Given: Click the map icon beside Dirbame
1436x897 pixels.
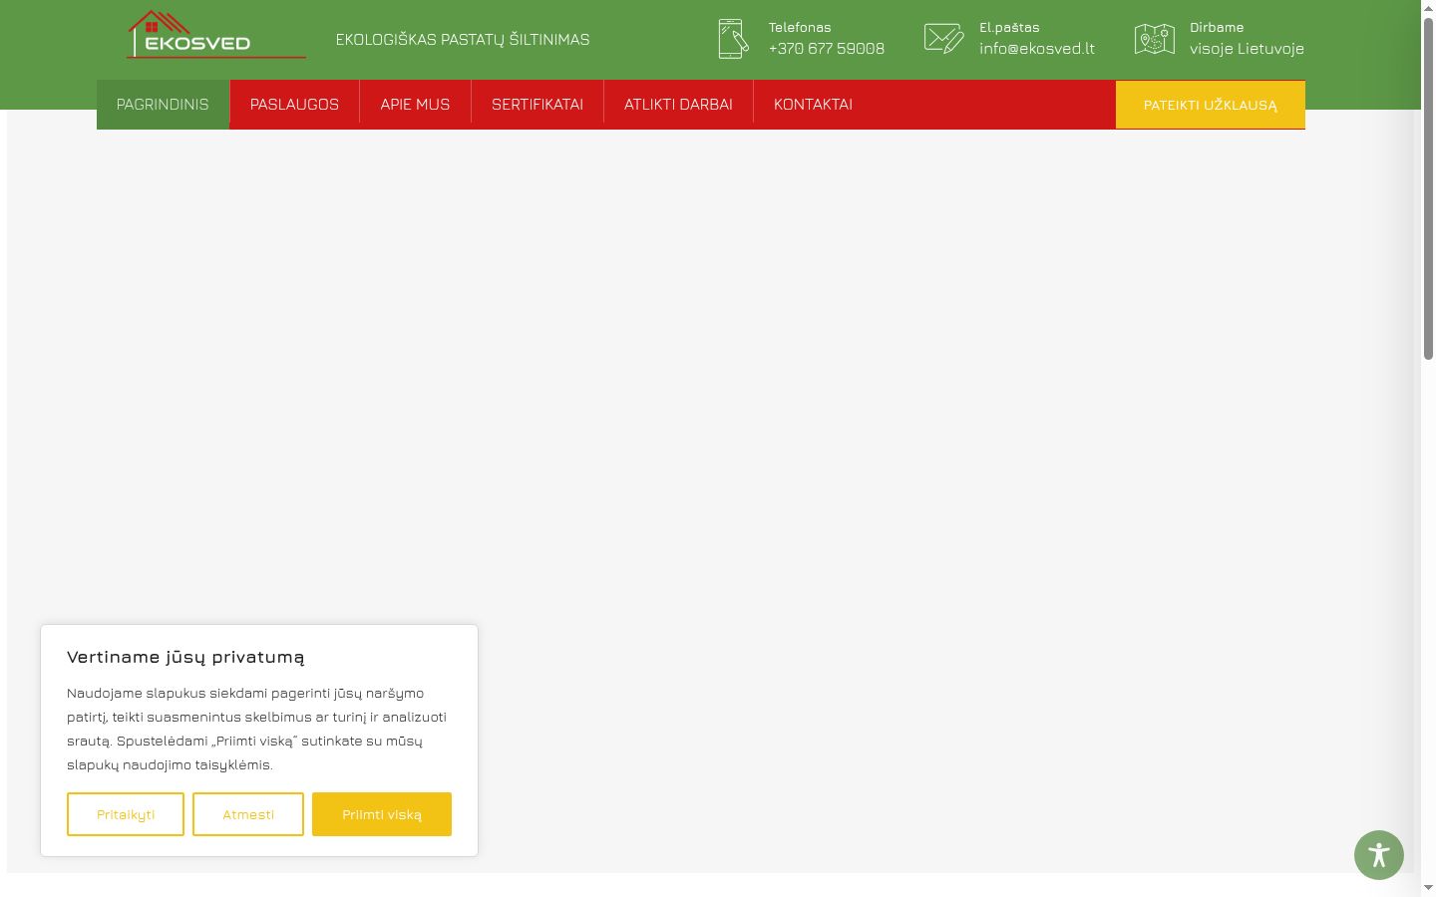Looking at the screenshot, I should tap(1155, 39).
